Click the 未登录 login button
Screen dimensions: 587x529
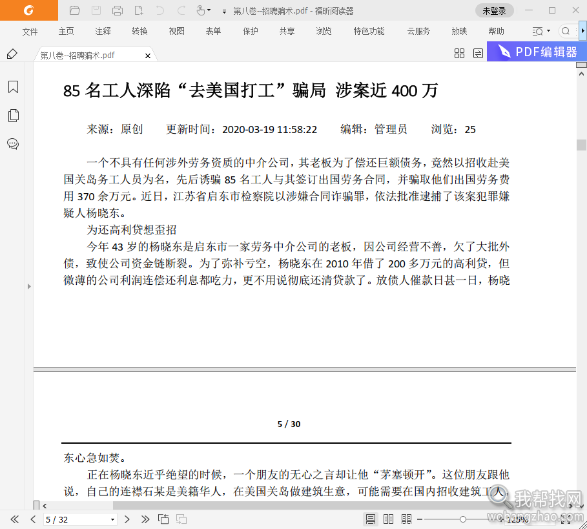coord(494,11)
